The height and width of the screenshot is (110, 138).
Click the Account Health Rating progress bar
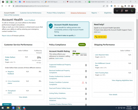(79, 53)
